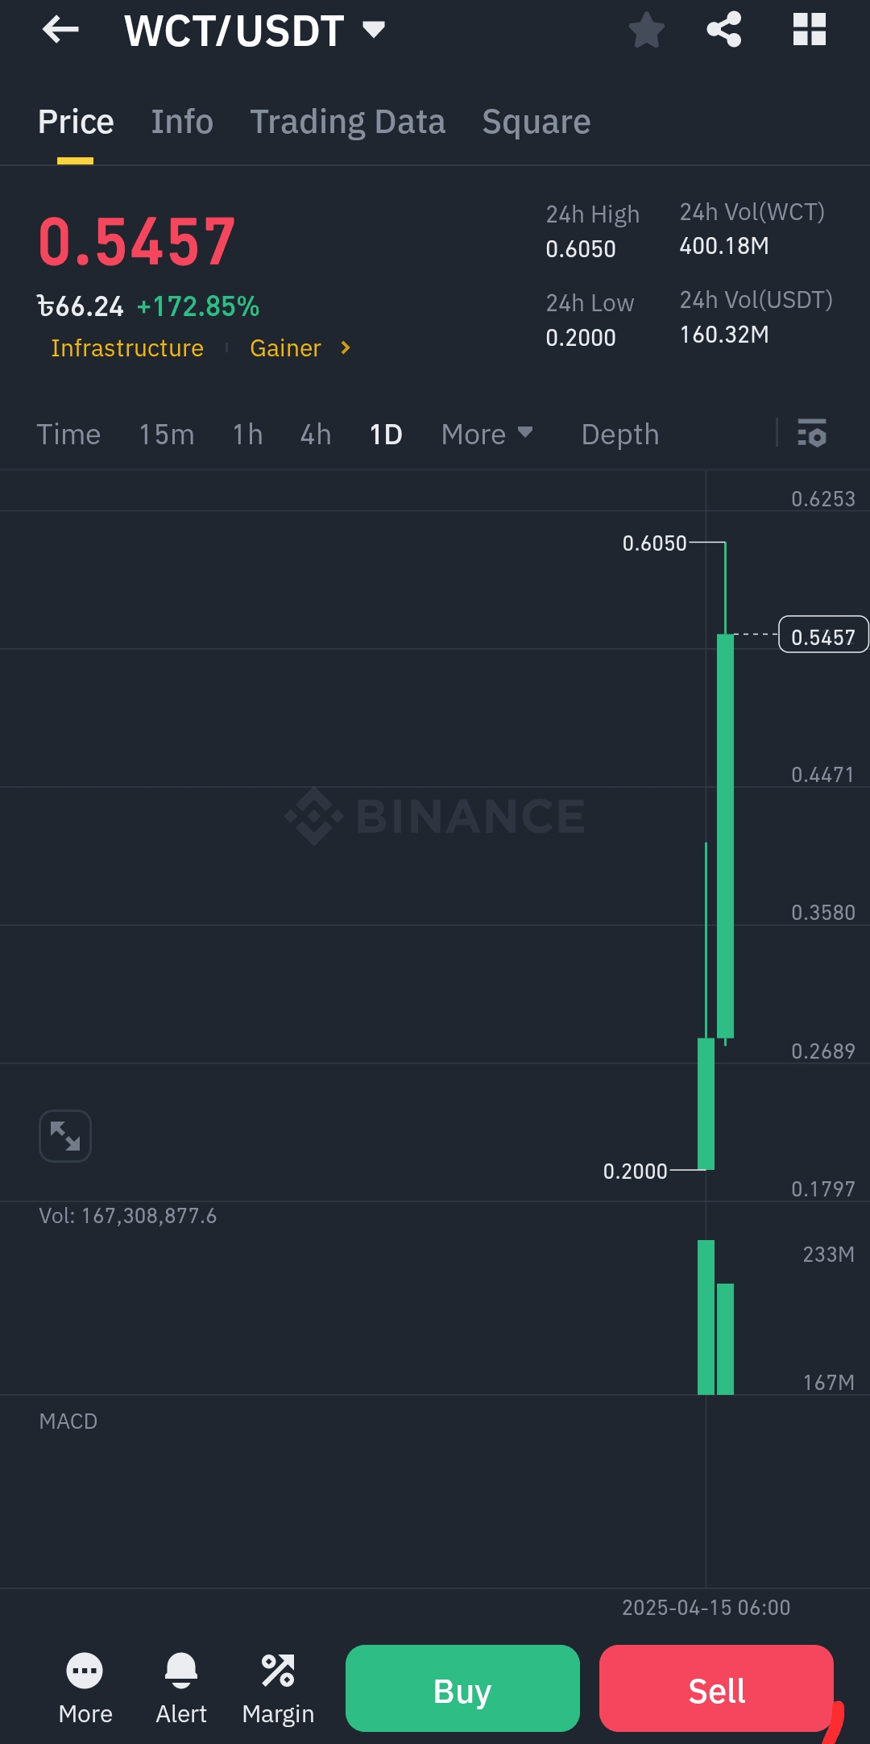Tap the back arrow icon
Viewport: 870px width, 1744px height.
point(60,31)
